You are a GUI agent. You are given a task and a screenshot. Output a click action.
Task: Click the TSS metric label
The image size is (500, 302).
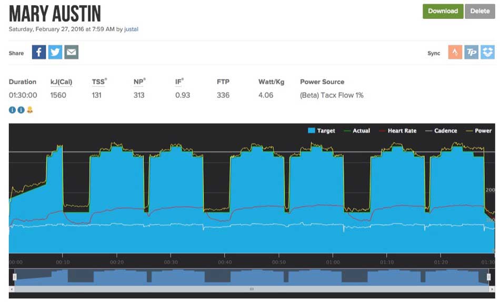coord(99,82)
